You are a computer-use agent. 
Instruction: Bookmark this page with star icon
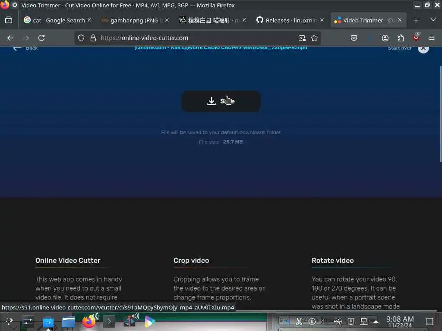(x=314, y=38)
